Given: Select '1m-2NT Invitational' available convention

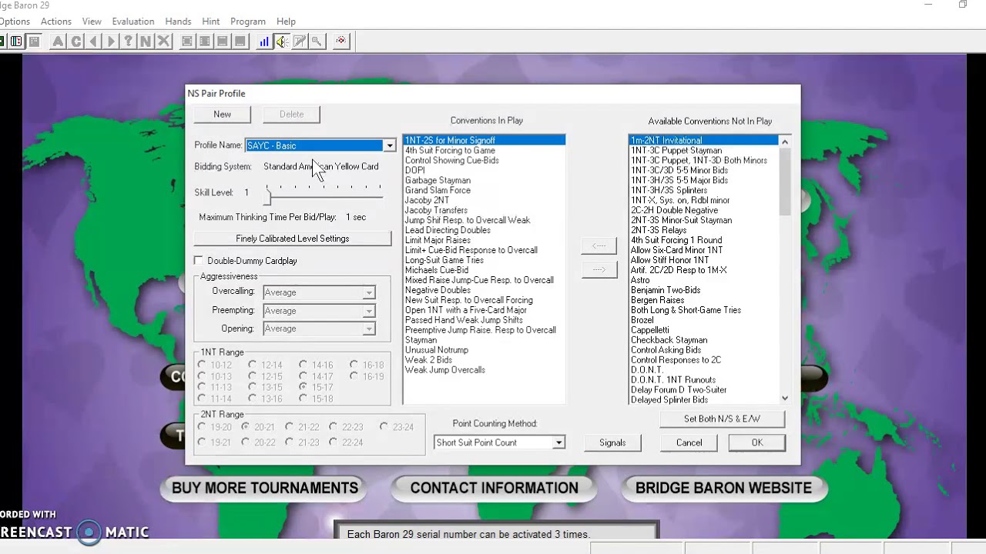Looking at the screenshot, I should (704, 140).
